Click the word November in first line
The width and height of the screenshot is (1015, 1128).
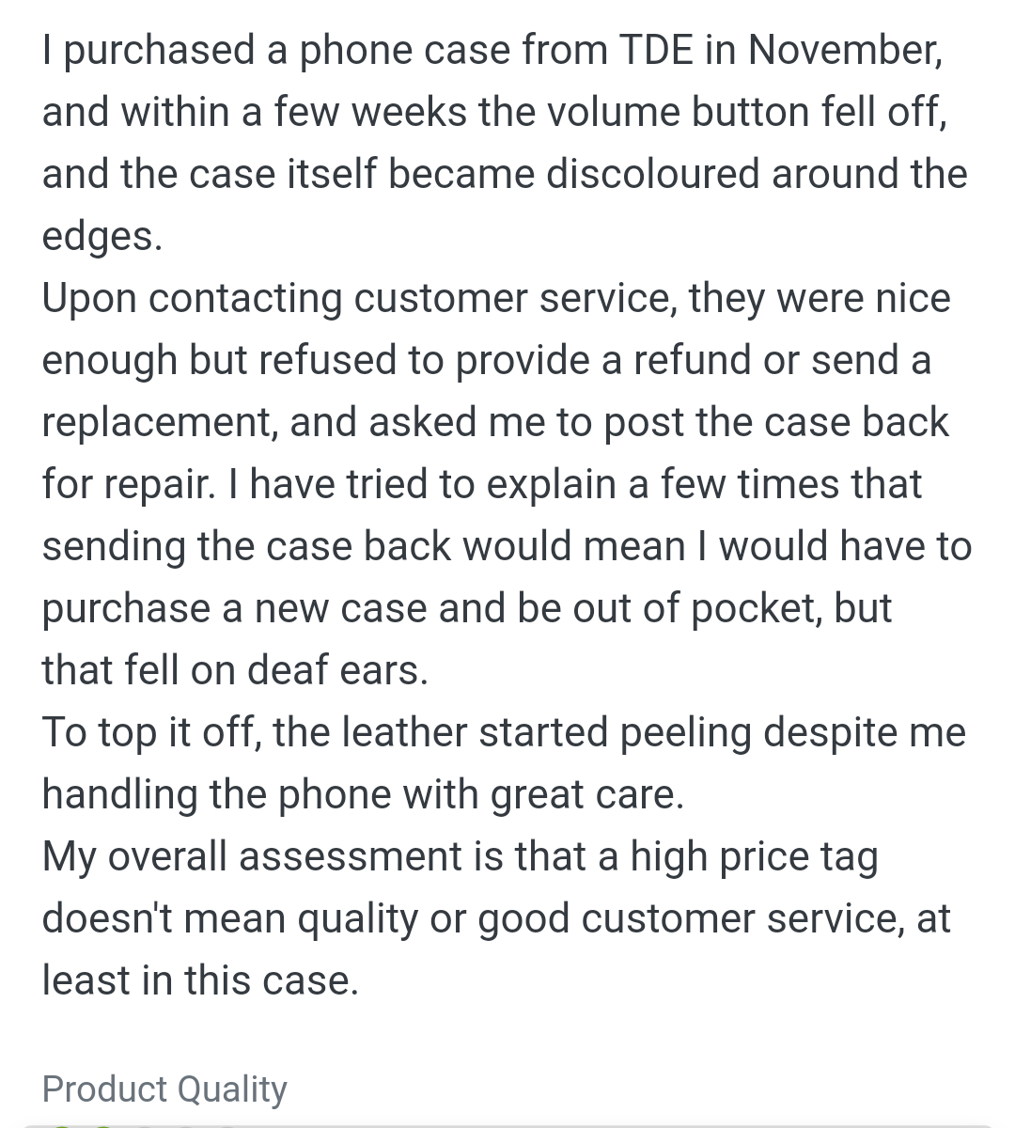[845, 51]
